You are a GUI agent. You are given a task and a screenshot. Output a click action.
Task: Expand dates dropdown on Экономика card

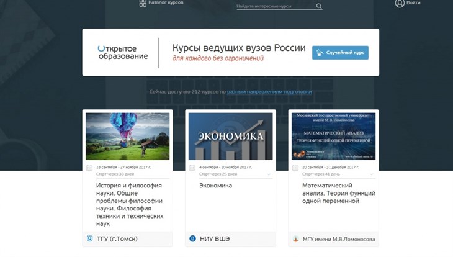(x=269, y=174)
